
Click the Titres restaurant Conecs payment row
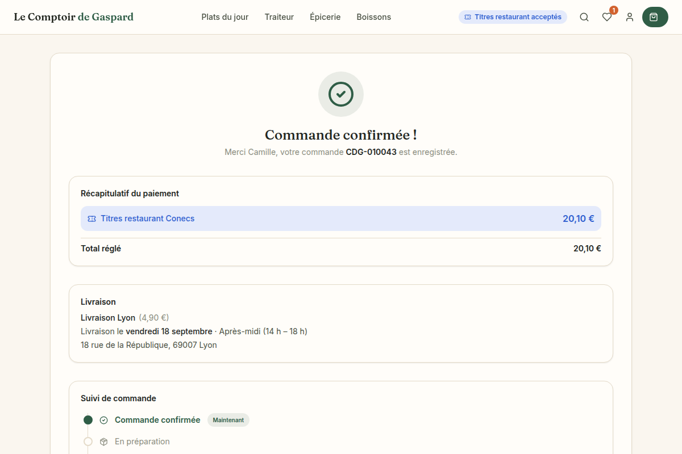[341, 218]
